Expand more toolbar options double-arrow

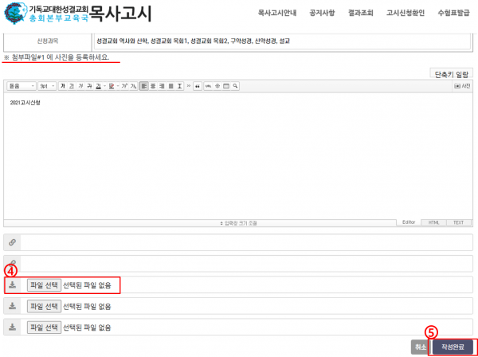tap(188, 86)
